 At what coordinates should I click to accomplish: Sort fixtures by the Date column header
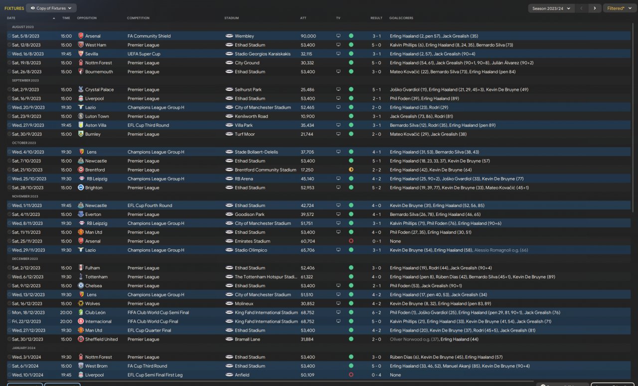(11, 18)
